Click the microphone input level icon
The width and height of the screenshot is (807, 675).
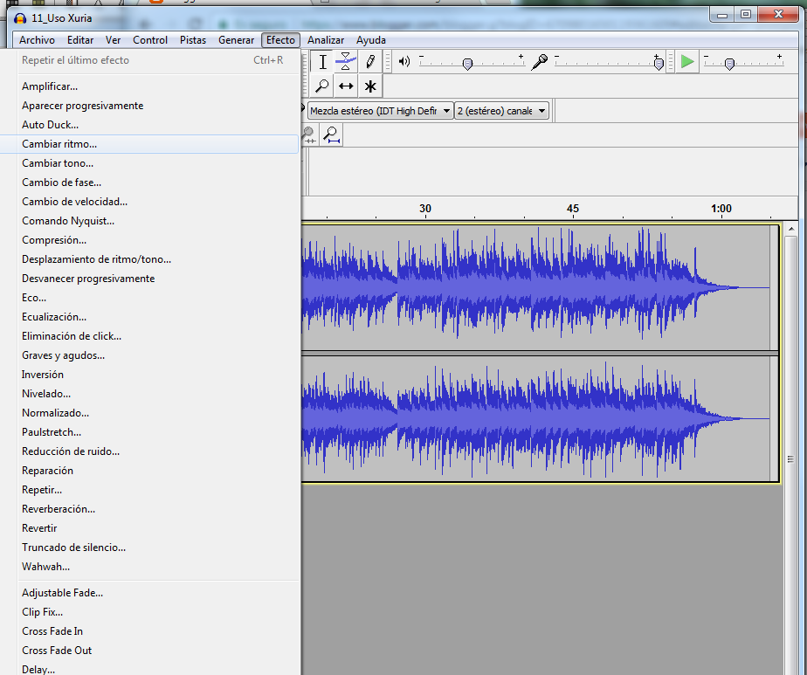pyautogui.click(x=541, y=61)
